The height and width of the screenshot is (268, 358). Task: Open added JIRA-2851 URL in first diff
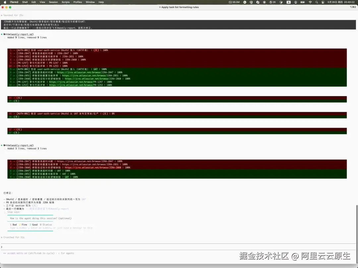click(90, 76)
